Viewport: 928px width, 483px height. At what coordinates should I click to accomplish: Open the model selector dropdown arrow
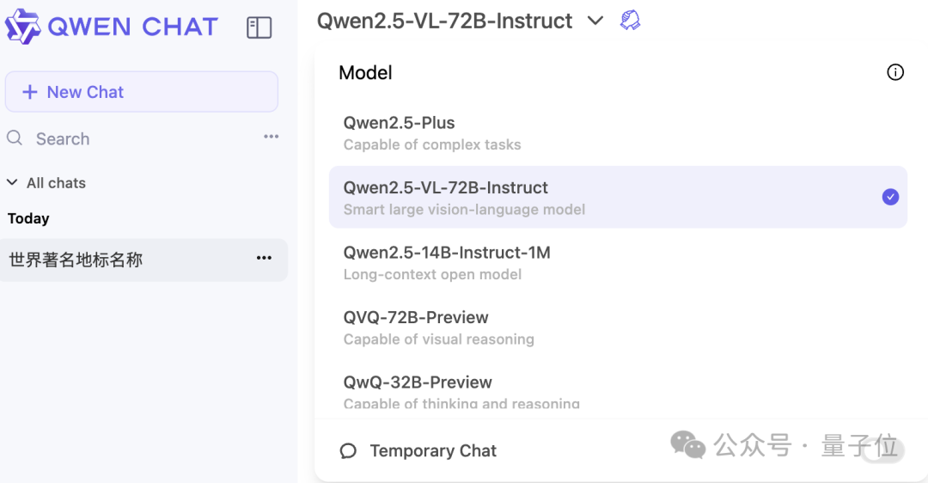[x=595, y=21]
